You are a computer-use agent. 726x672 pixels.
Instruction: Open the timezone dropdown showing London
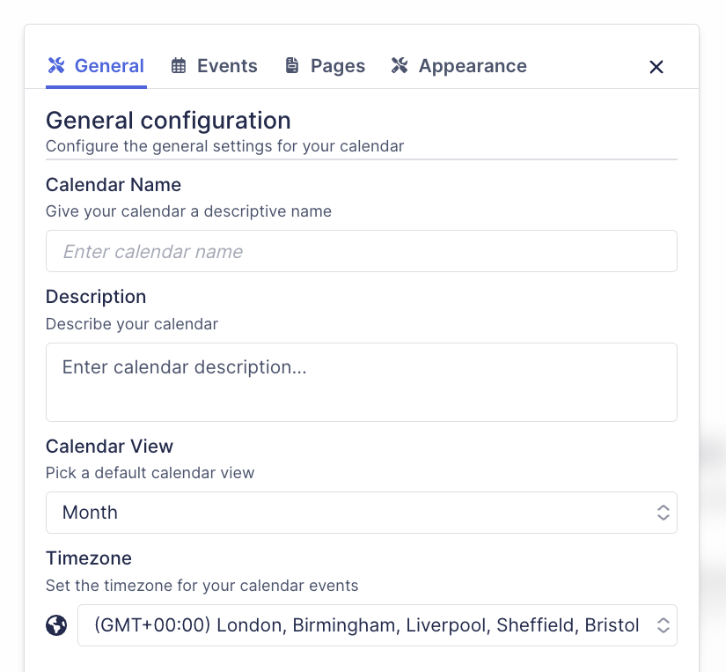tap(377, 624)
